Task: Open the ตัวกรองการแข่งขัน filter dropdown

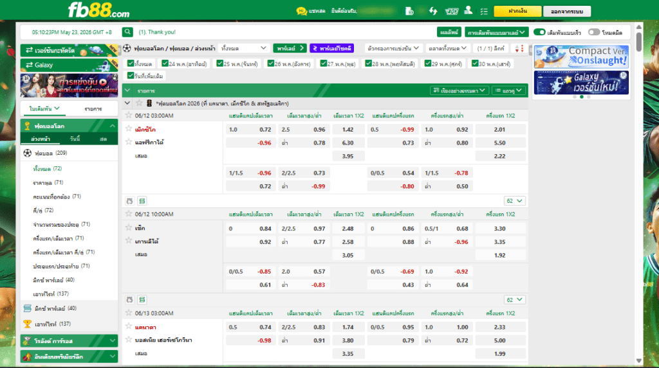Action: pyautogui.click(x=393, y=48)
